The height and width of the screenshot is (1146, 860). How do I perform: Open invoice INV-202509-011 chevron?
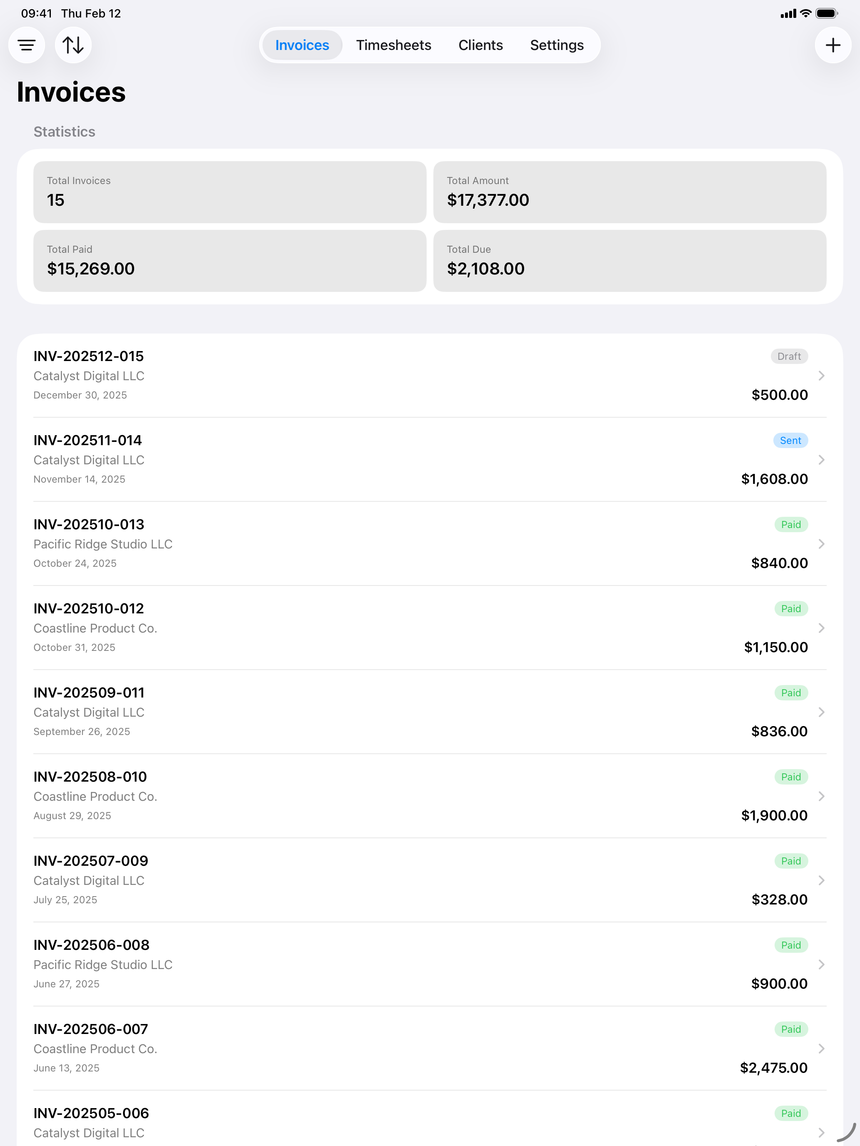point(821,713)
